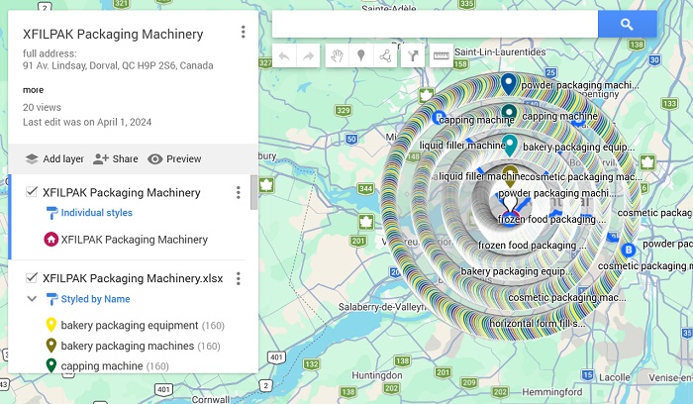Click the teal pin near bakery packaging label

[x=510, y=146]
